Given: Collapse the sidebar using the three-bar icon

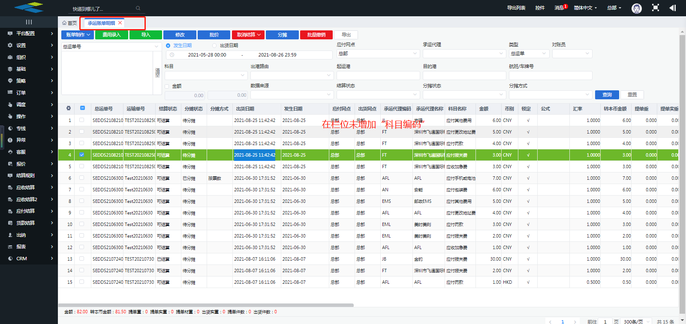Looking at the screenshot, I should (x=29, y=22).
